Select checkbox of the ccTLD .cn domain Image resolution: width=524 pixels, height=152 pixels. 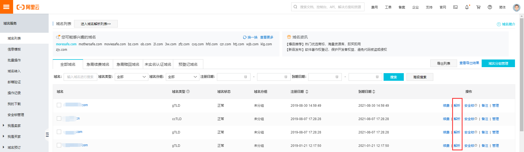tap(59, 118)
